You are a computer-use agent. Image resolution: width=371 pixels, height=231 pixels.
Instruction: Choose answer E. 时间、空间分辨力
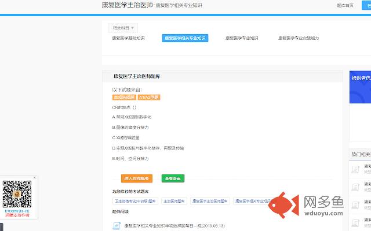coord(130,158)
